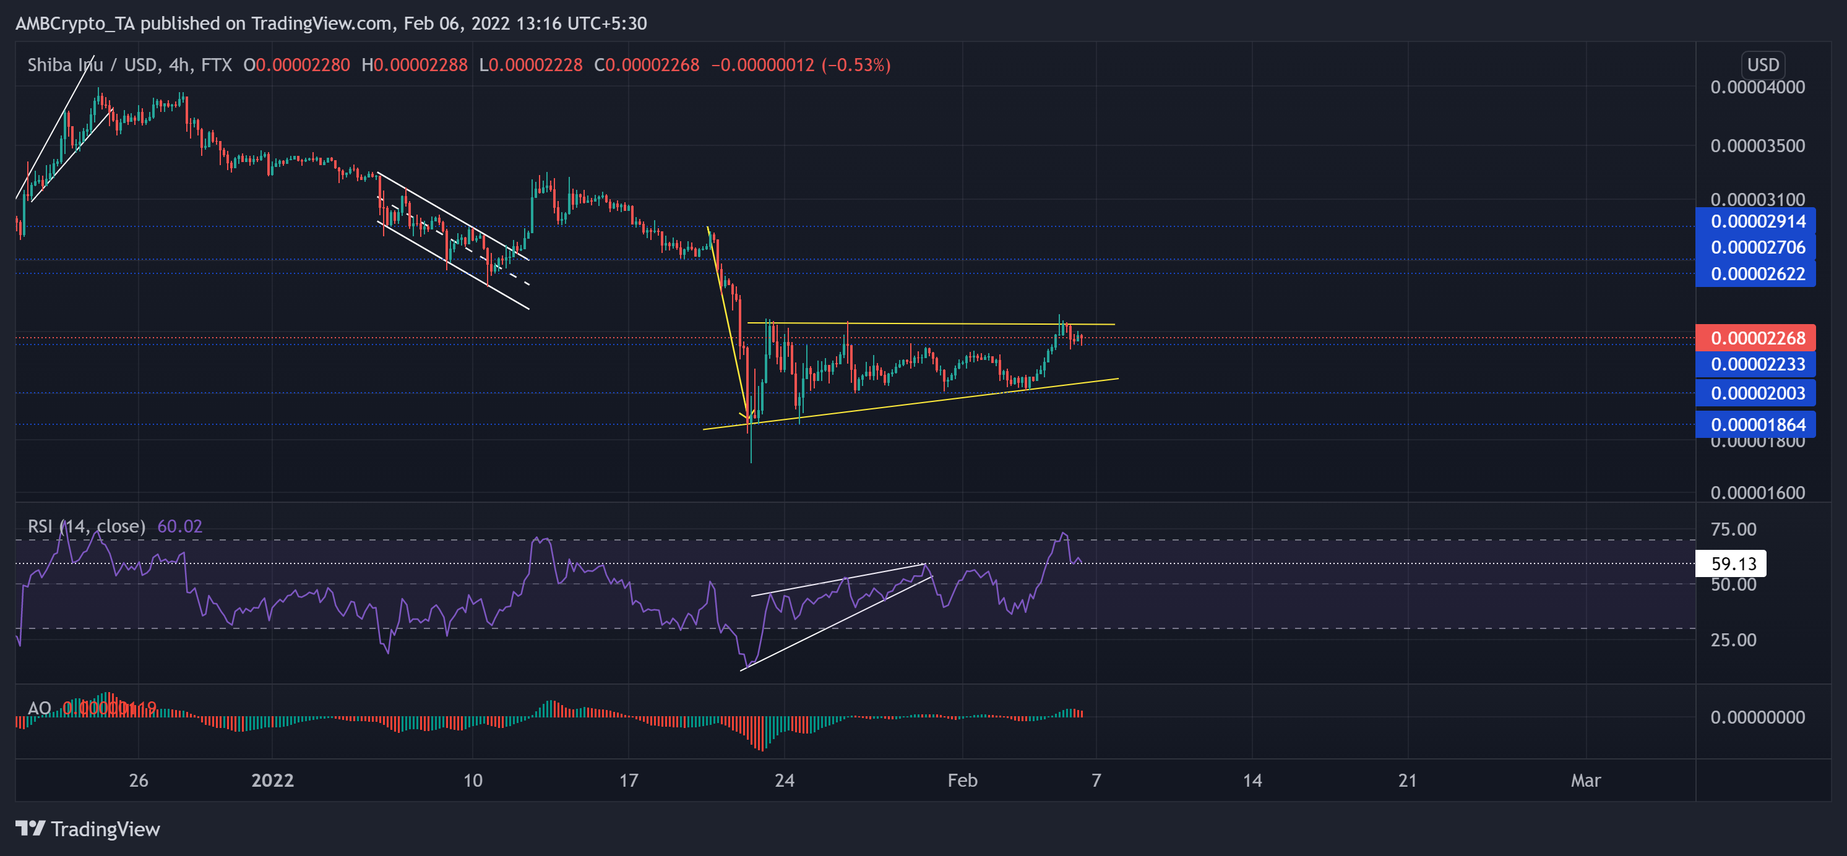The width and height of the screenshot is (1847, 856).
Task: Click the TradingView logo icon
Action: [x=31, y=829]
